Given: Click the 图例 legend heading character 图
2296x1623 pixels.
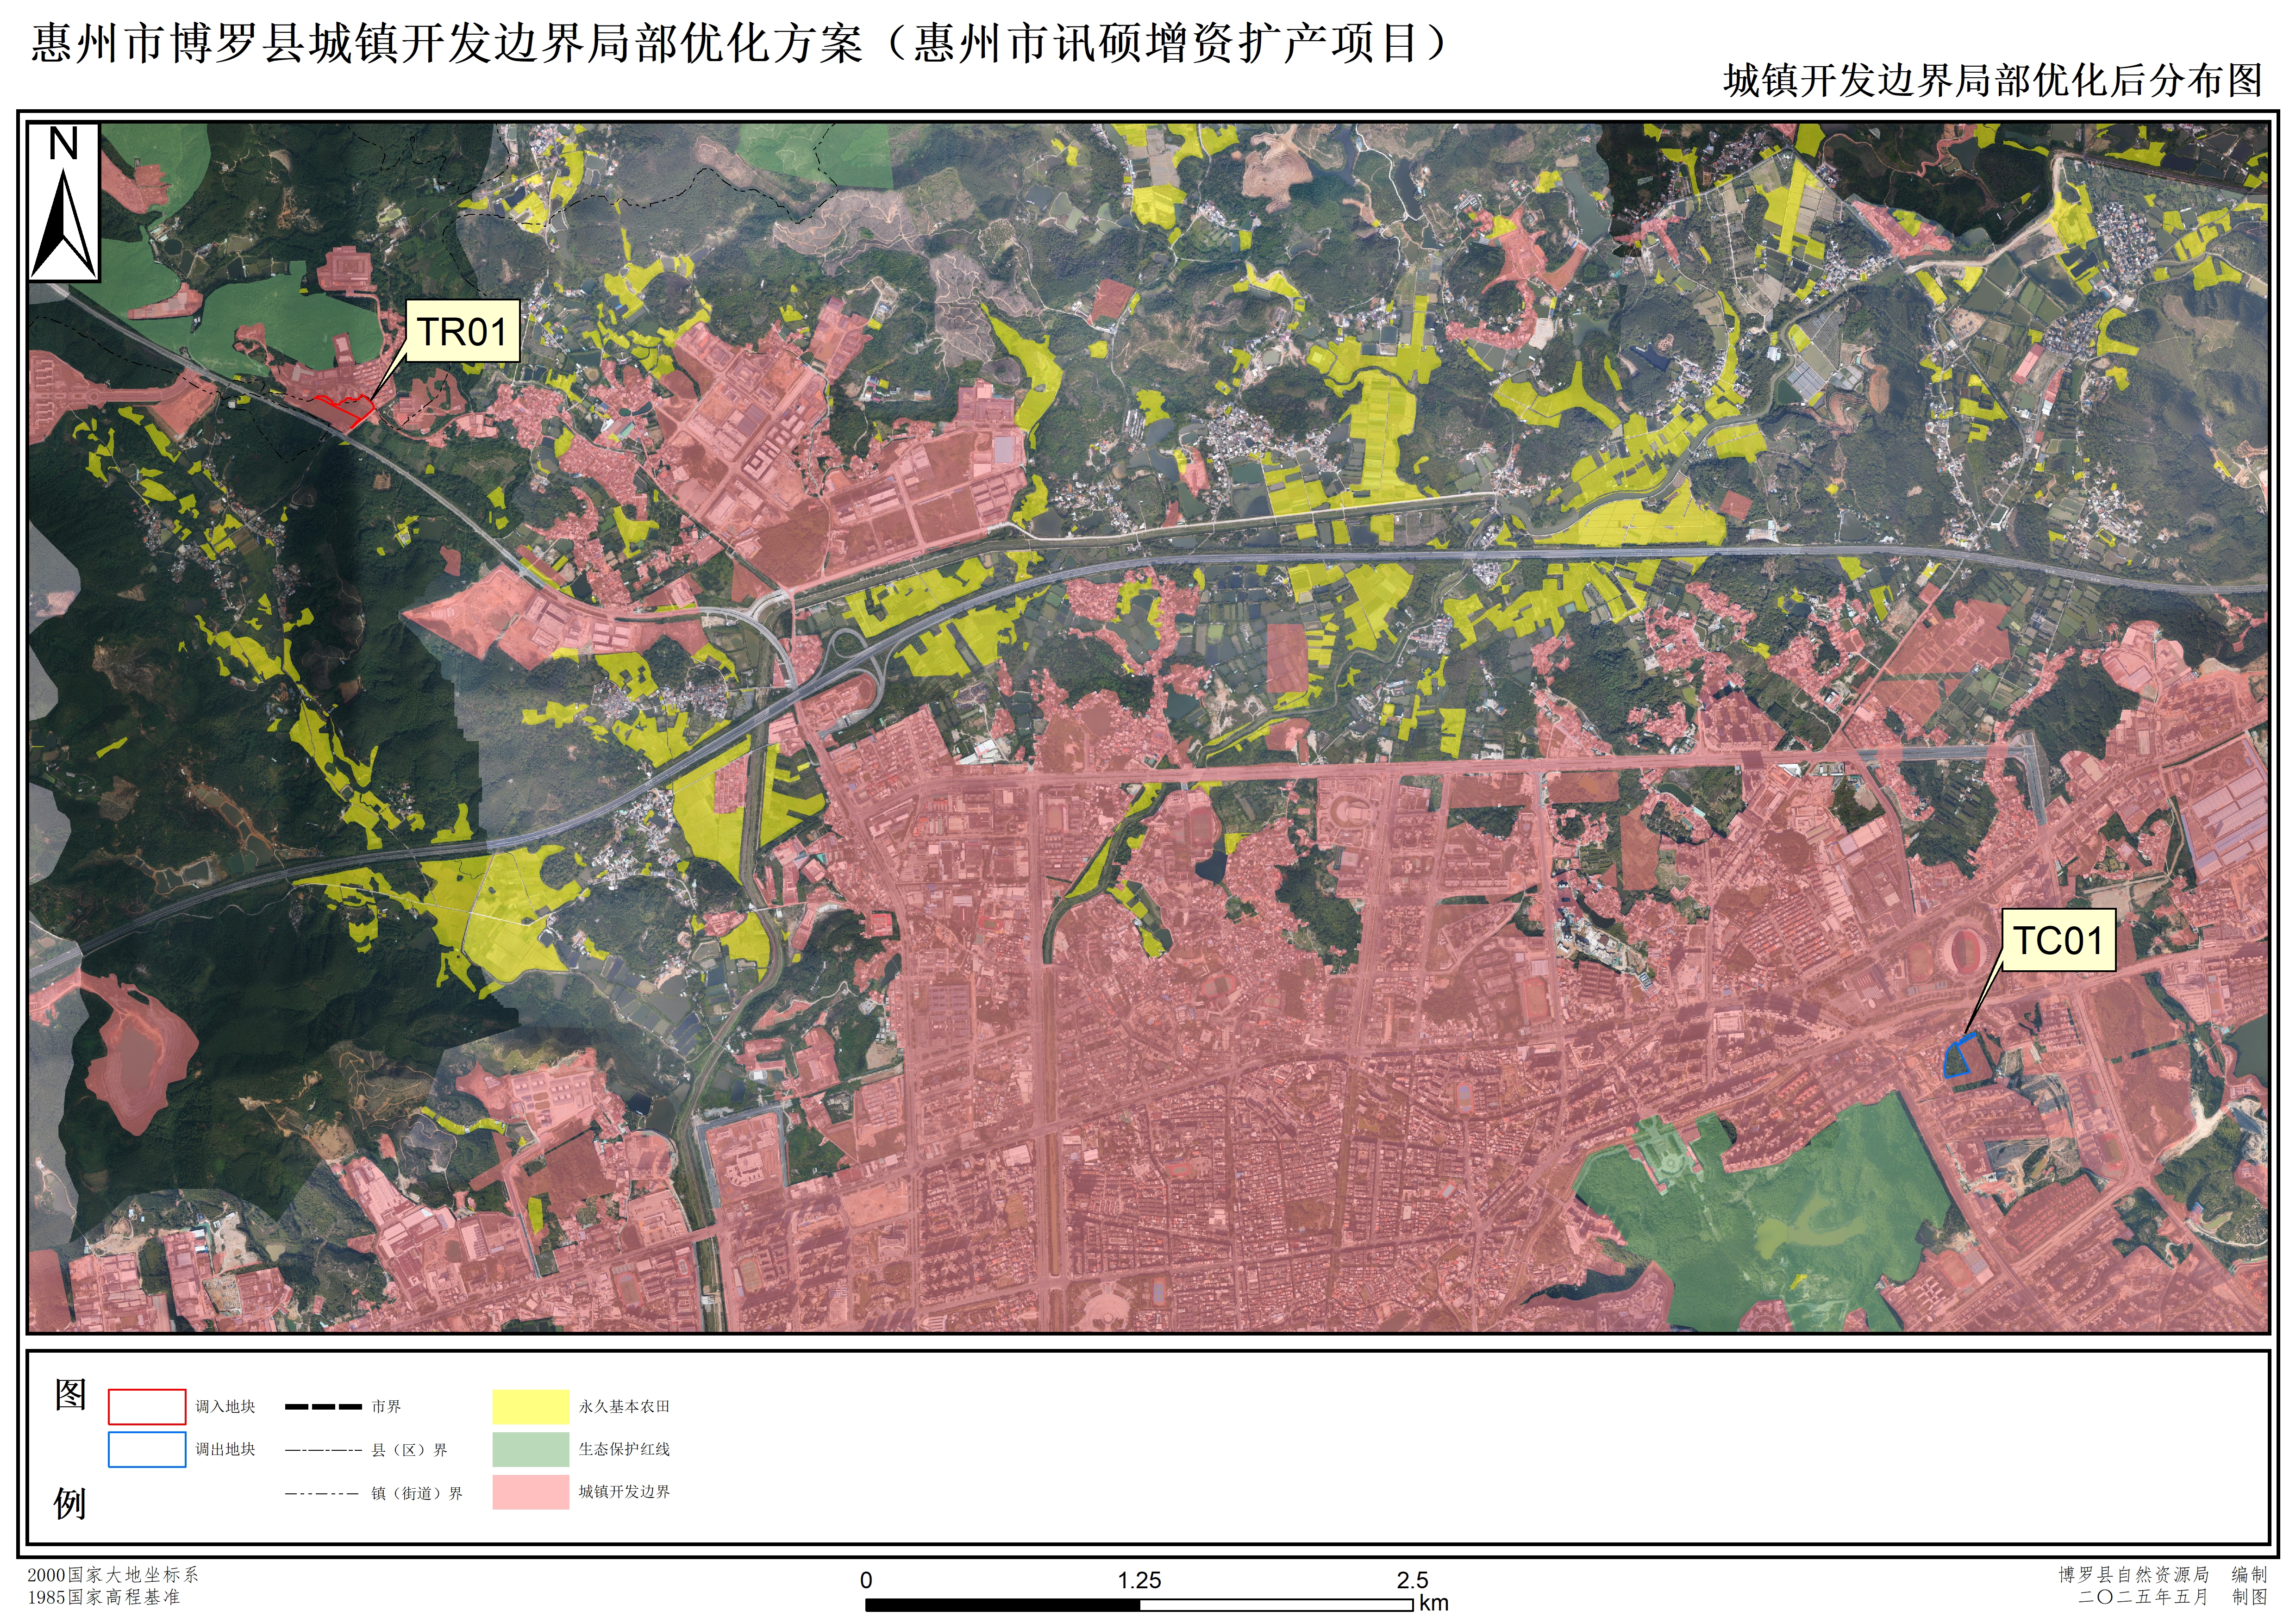Looking at the screenshot, I should point(70,1394).
